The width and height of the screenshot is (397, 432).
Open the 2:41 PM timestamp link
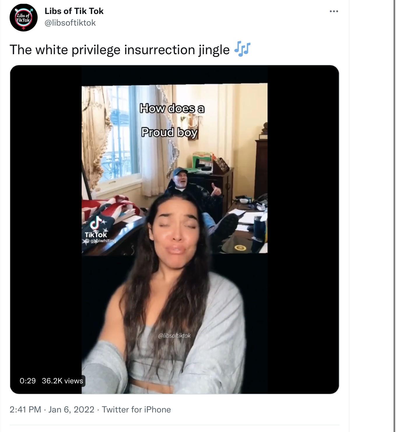point(25,410)
